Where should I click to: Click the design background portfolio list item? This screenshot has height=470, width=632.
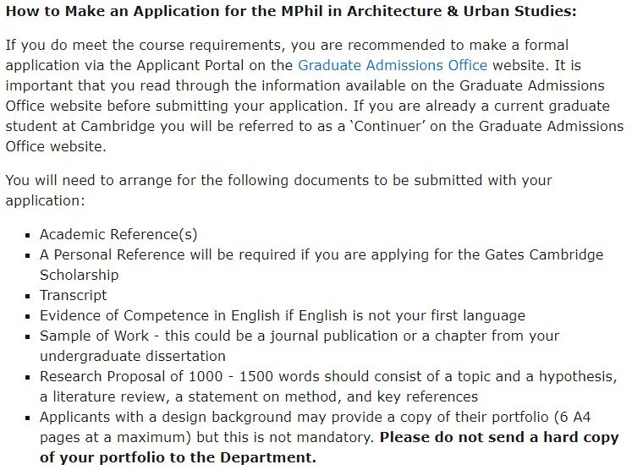329,437
